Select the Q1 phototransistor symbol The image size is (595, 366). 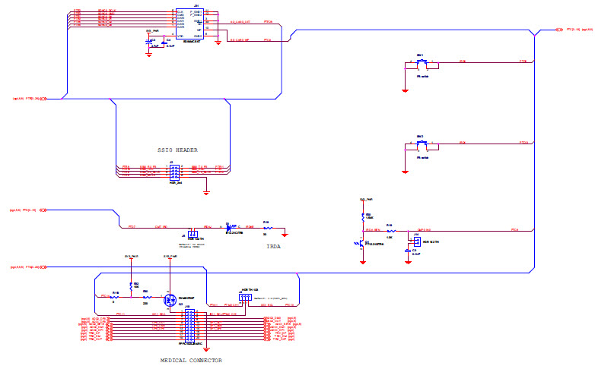[361, 245]
